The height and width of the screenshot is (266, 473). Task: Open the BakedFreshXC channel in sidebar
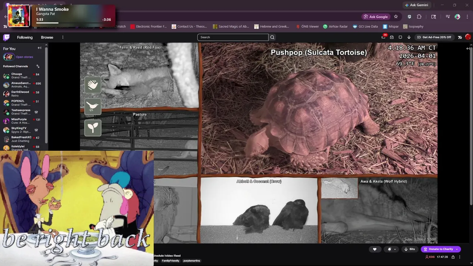(x=22, y=139)
